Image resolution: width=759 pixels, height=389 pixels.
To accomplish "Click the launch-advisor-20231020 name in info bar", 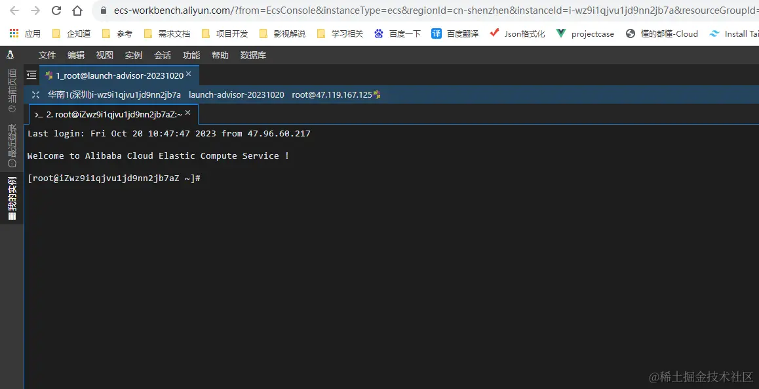I will click(236, 95).
